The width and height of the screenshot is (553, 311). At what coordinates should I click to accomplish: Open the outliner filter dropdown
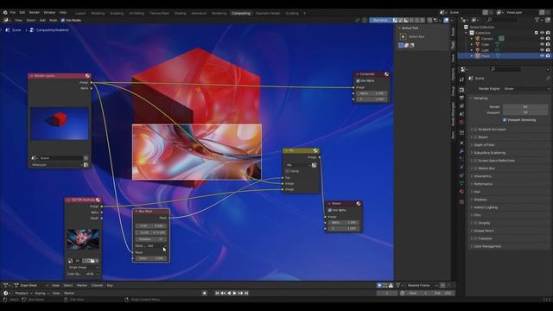pos(538,20)
